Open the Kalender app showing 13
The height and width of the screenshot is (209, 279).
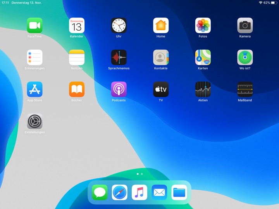[x=77, y=26]
